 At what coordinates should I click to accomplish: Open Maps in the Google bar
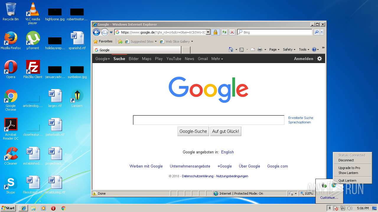[x=146, y=59]
